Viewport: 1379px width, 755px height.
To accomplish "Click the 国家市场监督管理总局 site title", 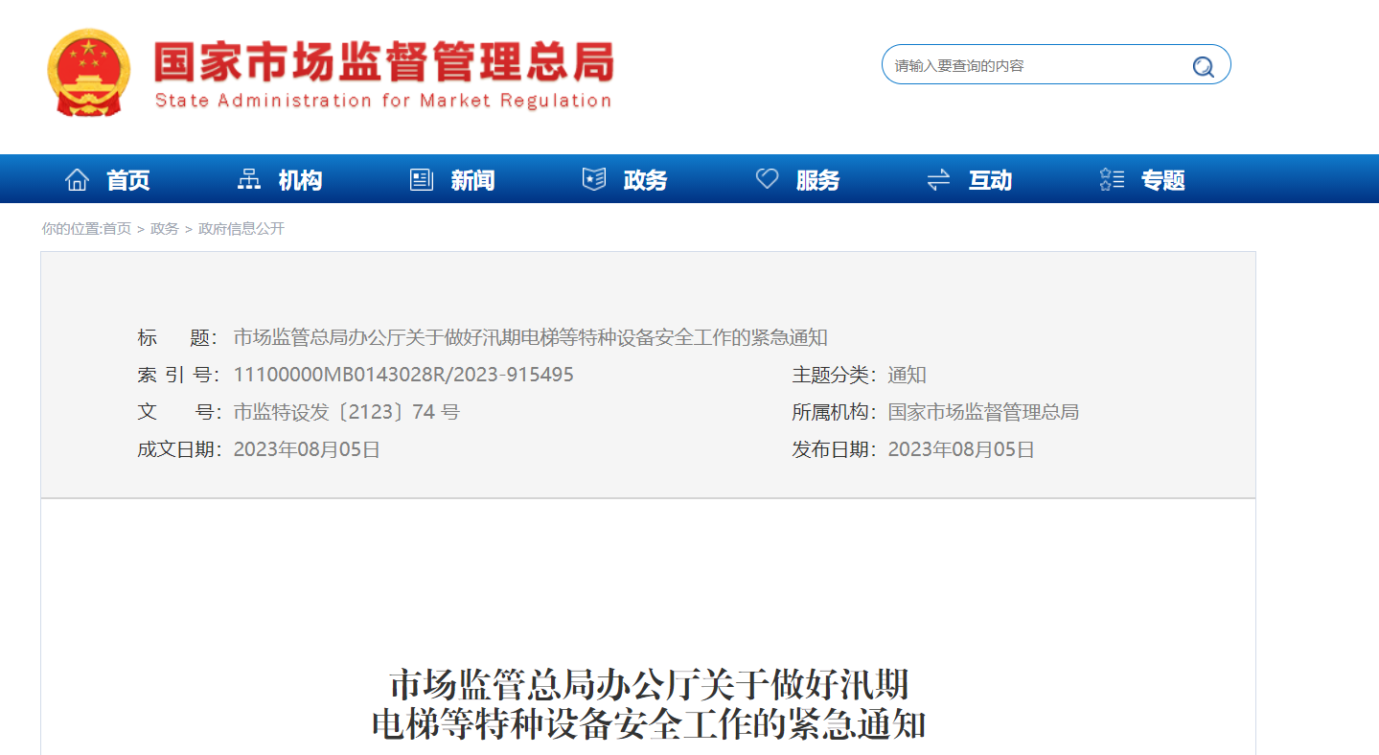I will (383, 62).
